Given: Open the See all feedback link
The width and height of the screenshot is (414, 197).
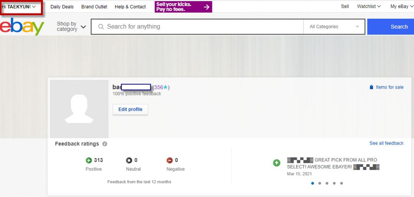Looking at the screenshot, I should click(x=386, y=143).
